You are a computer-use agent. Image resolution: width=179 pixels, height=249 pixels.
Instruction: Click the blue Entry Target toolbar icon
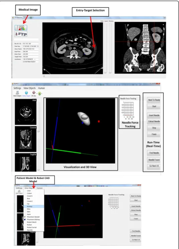tap(26, 93)
